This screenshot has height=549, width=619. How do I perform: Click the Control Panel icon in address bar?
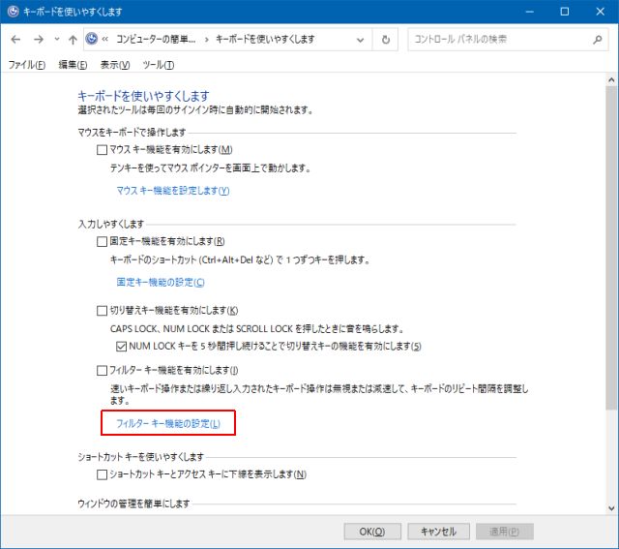pyautogui.click(x=92, y=40)
